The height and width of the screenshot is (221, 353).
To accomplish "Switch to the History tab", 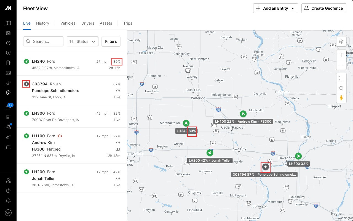I will point(42,23).
